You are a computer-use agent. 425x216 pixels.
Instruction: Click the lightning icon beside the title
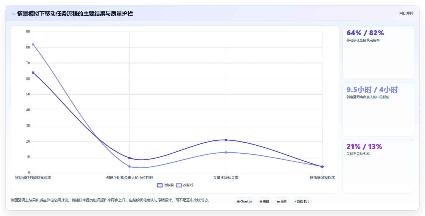[13, 14]
